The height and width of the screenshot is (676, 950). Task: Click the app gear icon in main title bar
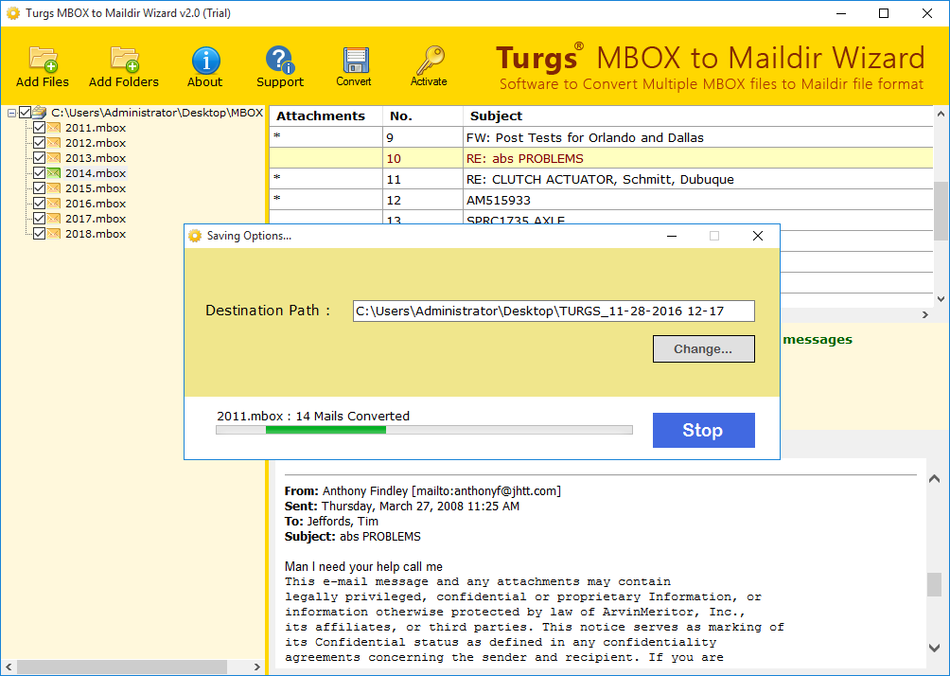(x=12, y=12)
